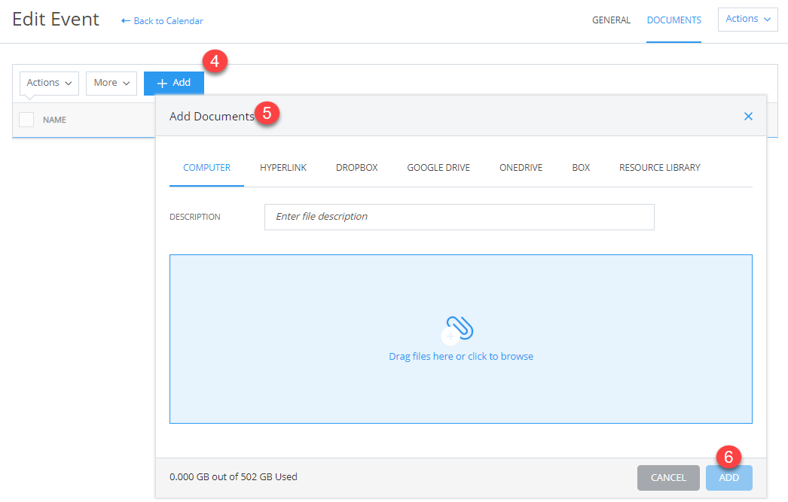This screenshot has width=788, height=502.
Task: Open the BOX source tab
Action: pos(581,168)
